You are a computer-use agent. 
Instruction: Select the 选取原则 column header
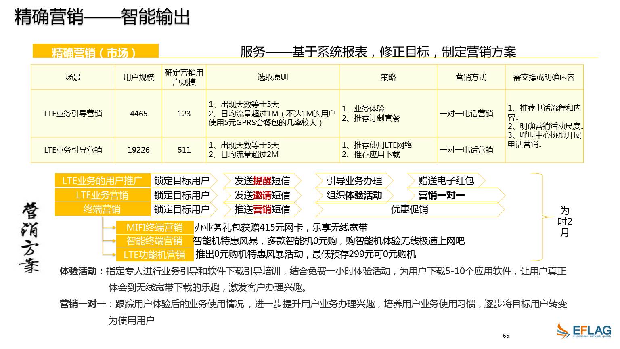click(272, 77)
